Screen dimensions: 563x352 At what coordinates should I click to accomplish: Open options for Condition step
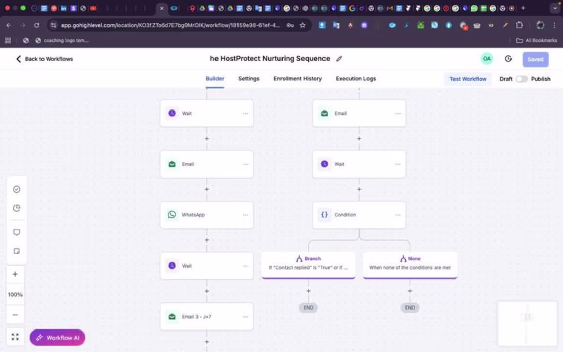point(398,215)
